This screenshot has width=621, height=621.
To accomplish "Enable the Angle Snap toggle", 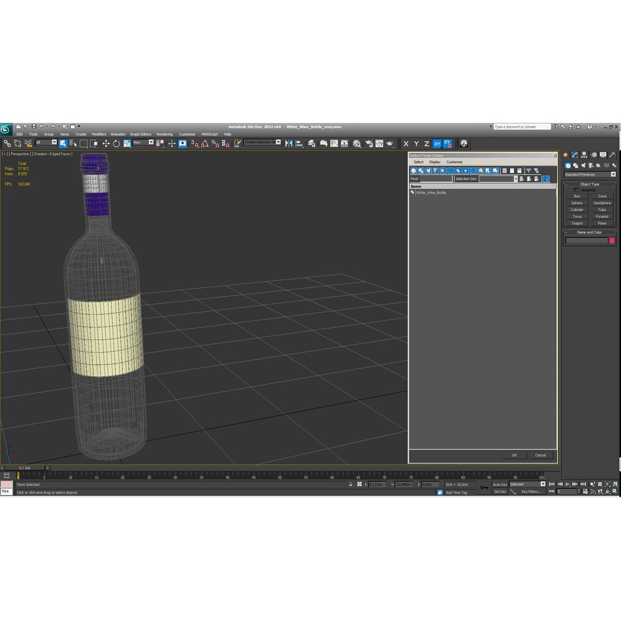I will pos(204,143).
